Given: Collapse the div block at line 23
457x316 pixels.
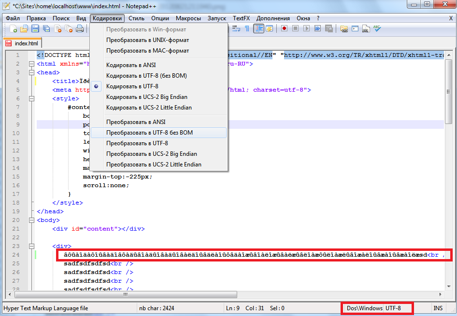Looking at the screenshot, I should click(x=31, y=246).
